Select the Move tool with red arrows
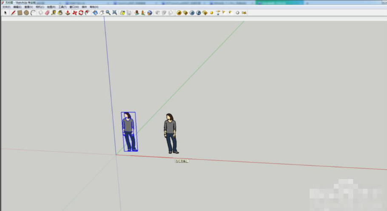The height and width of the screenshot is (211, 387). click(x=74, y=13)
